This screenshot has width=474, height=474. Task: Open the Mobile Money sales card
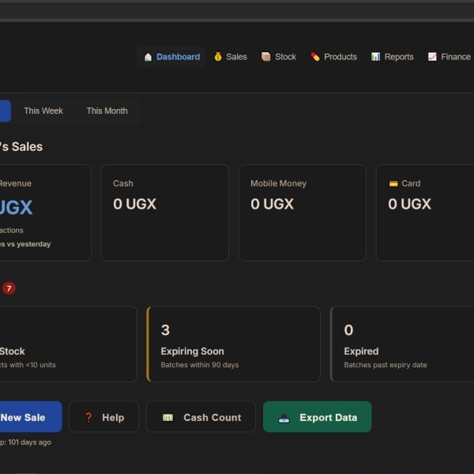coord(303,213)
